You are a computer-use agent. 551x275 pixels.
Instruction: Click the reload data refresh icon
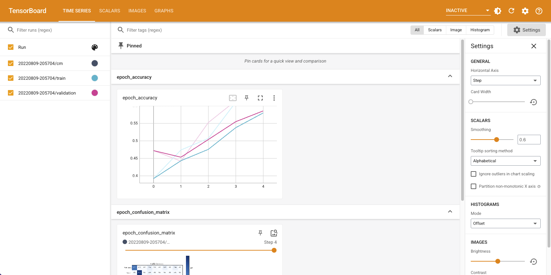click(511, 11)
